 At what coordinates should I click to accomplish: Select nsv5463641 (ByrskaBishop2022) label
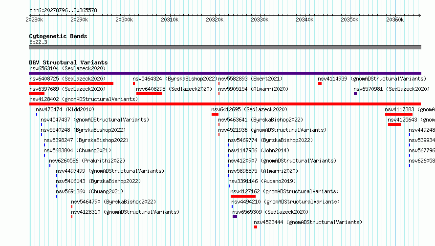click(x=261, y=120)
